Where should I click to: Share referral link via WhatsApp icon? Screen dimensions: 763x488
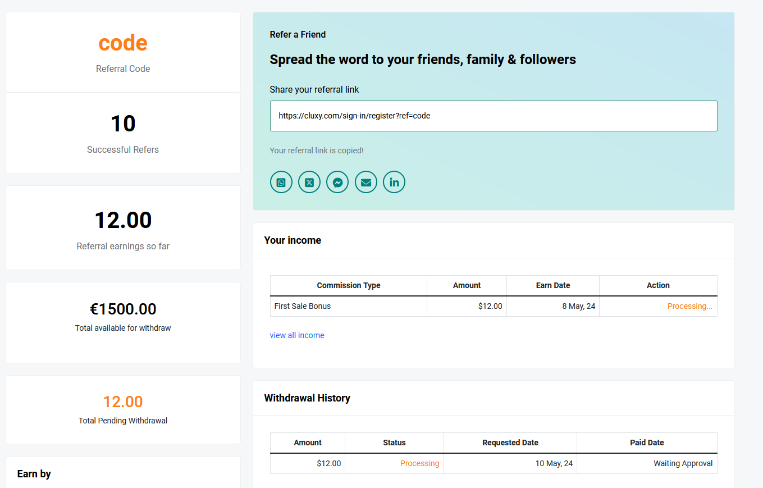click(x=281, y=182)
